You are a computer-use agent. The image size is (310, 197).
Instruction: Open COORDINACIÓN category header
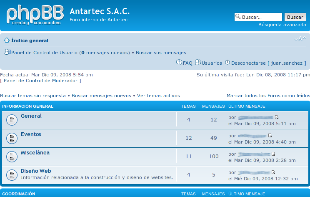[x=19, y=194]
